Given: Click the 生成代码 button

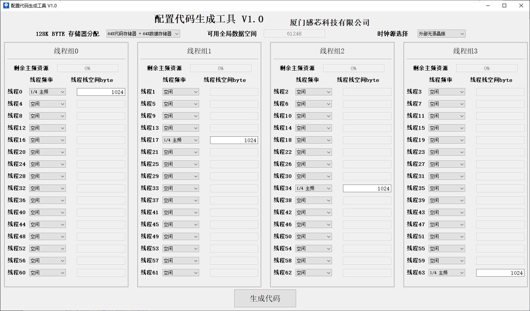Looking at the screenshot, I should click(265, 299).
